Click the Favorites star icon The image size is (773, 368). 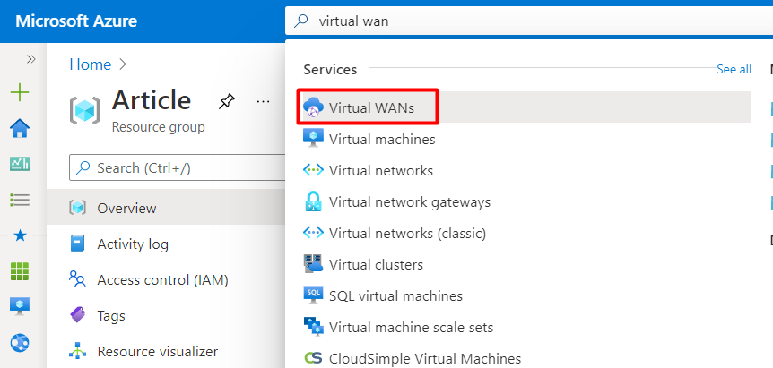pos(20,235)
